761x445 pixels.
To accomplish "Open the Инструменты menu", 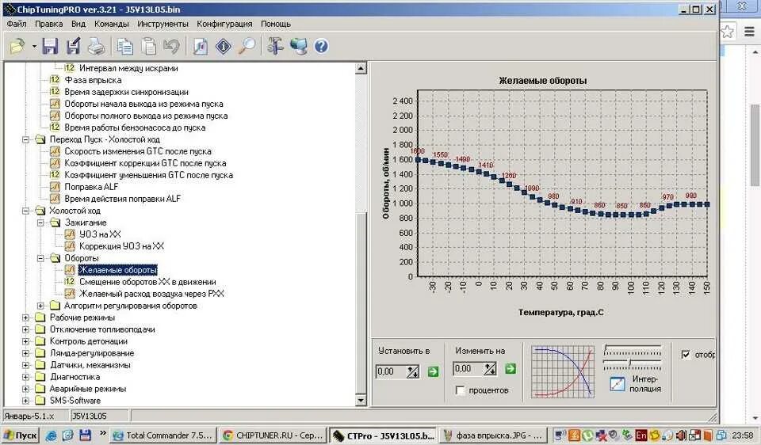I will (163, 24).
